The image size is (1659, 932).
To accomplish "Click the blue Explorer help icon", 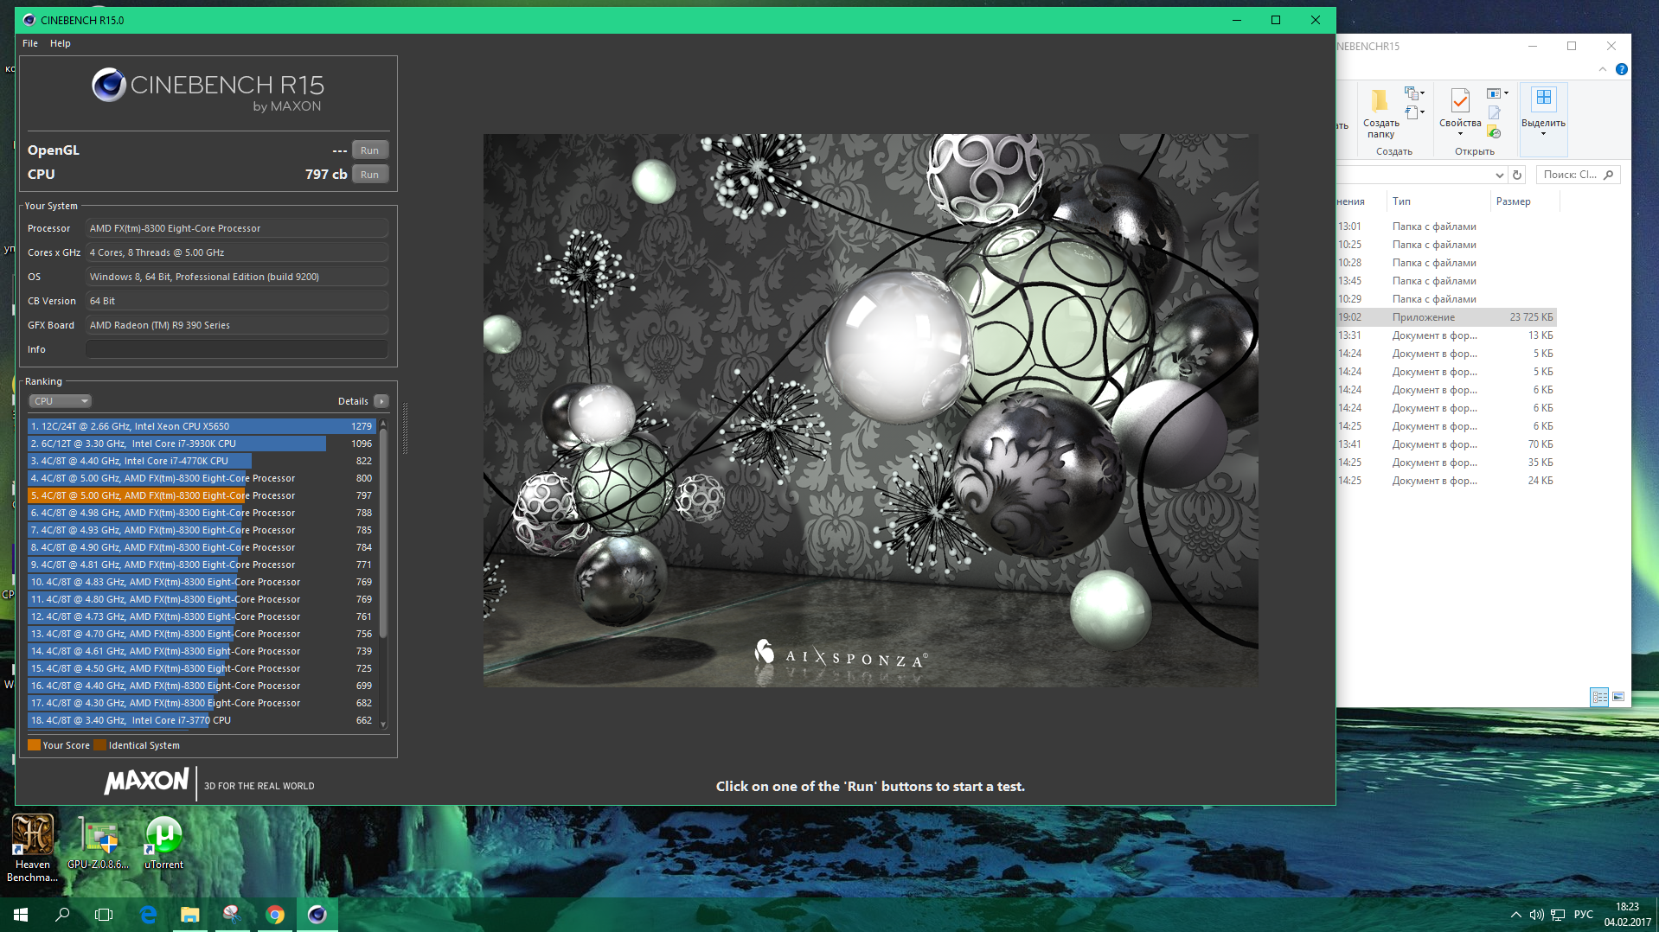I will click(x=1622, y=69).
